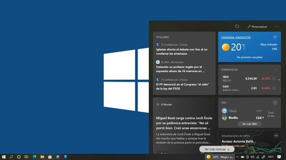Click the Ver más NBA button
Viewport: 286px width, 160px height.
pos(249,124)
